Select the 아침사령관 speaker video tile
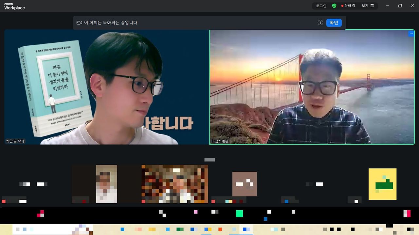The height and width of the screenshot is (235, 419). [312, 87]
